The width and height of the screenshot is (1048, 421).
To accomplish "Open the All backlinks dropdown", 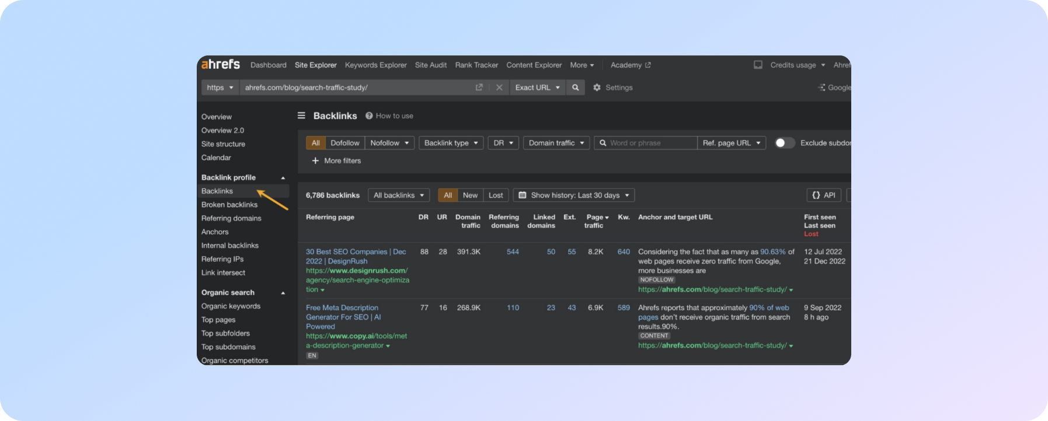I will [399, 195].
